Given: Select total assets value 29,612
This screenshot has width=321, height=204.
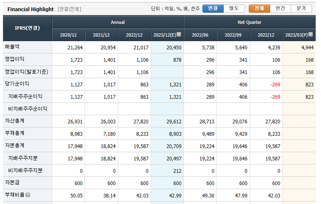Looking at the screenshot, I should [174, 122].
